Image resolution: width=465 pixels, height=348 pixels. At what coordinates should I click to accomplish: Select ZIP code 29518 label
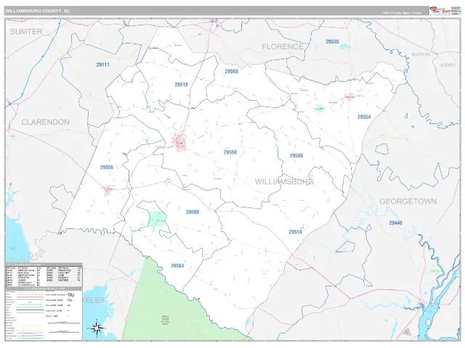pos(181,85)
